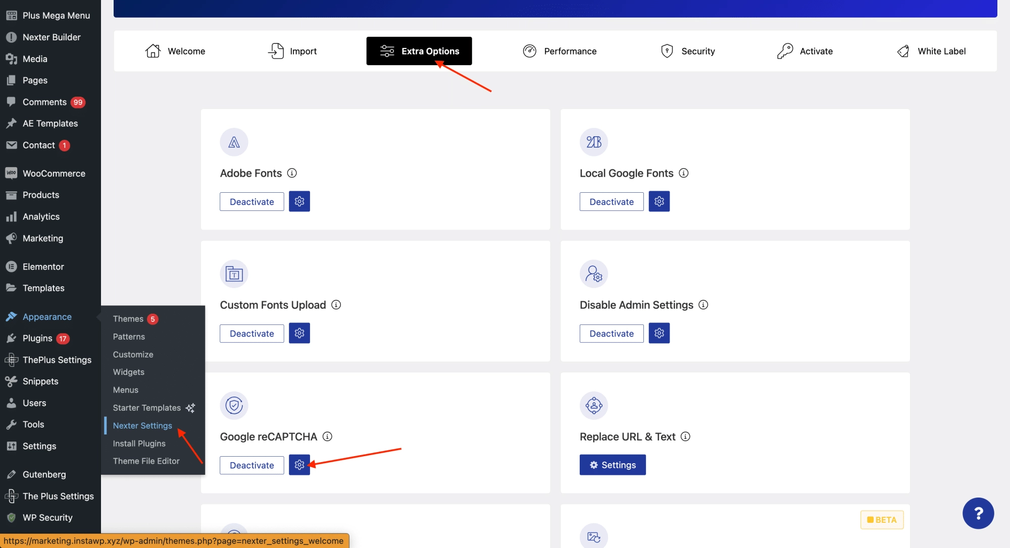Deactivate Local Google Fonts
The width and height of the screenshot is (1010, 548).
click(612, 201)
